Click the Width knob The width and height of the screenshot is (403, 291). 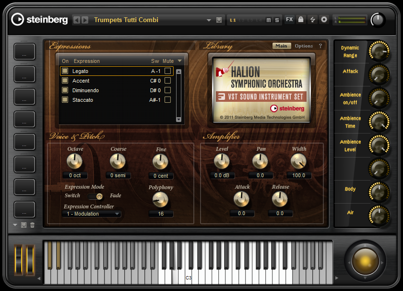click(298, 161)
